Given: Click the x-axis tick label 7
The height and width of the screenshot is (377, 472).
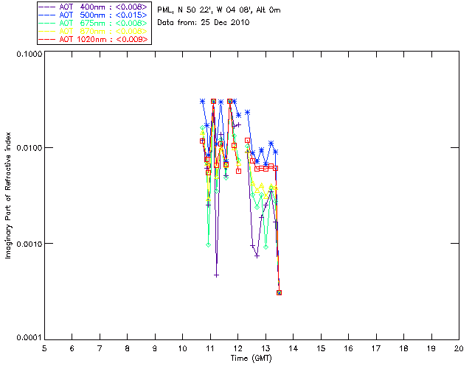Looking at the screenshot, I should 100,348.
